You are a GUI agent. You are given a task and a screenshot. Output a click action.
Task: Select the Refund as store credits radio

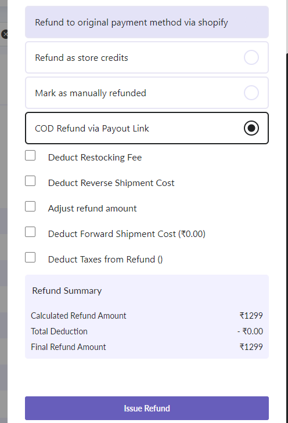coord(251,57)
